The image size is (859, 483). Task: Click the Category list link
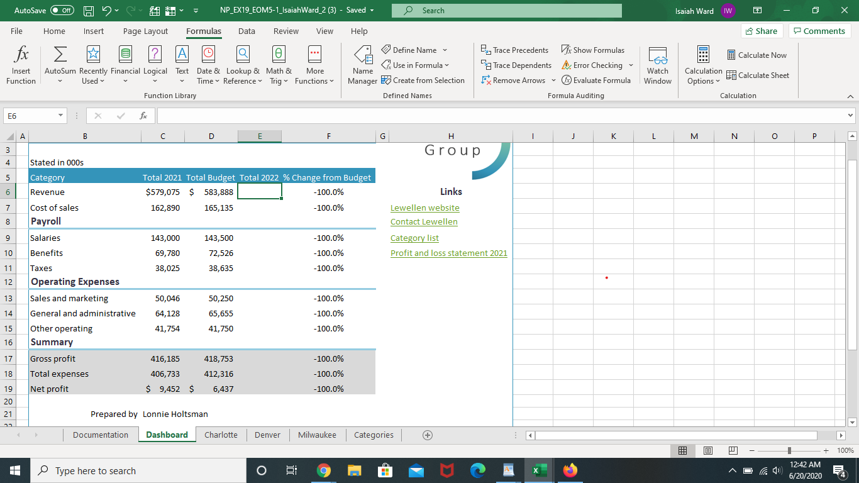[x=414, y=238]
